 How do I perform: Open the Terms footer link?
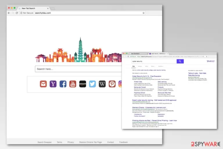click(59, 142)
